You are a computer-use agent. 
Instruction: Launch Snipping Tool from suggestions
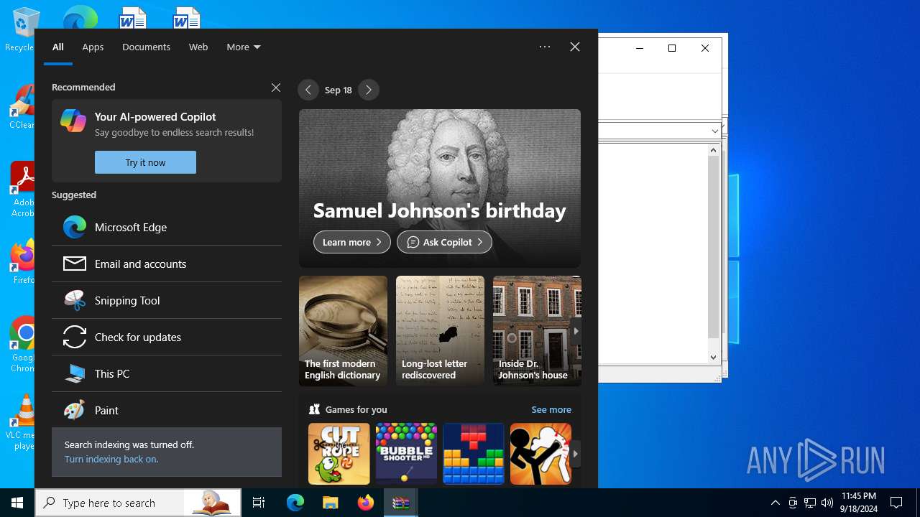167,300
